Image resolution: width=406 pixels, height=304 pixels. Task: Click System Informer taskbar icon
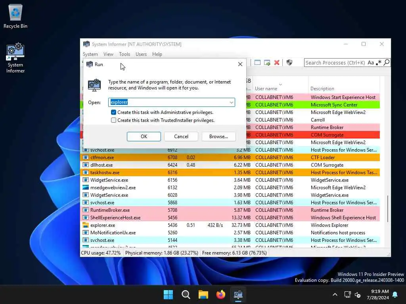[x=238, y=294]
